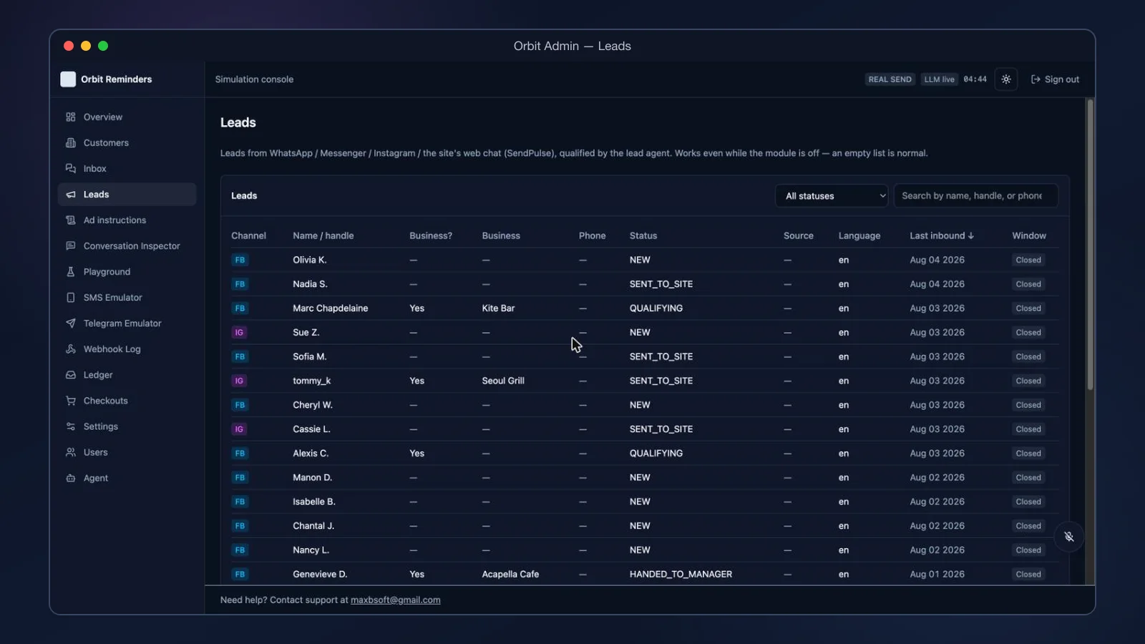The width and height of the screenshot is (1145, 644).
Task: Click the vertical page scrollbar
Action: point(1090,243)
